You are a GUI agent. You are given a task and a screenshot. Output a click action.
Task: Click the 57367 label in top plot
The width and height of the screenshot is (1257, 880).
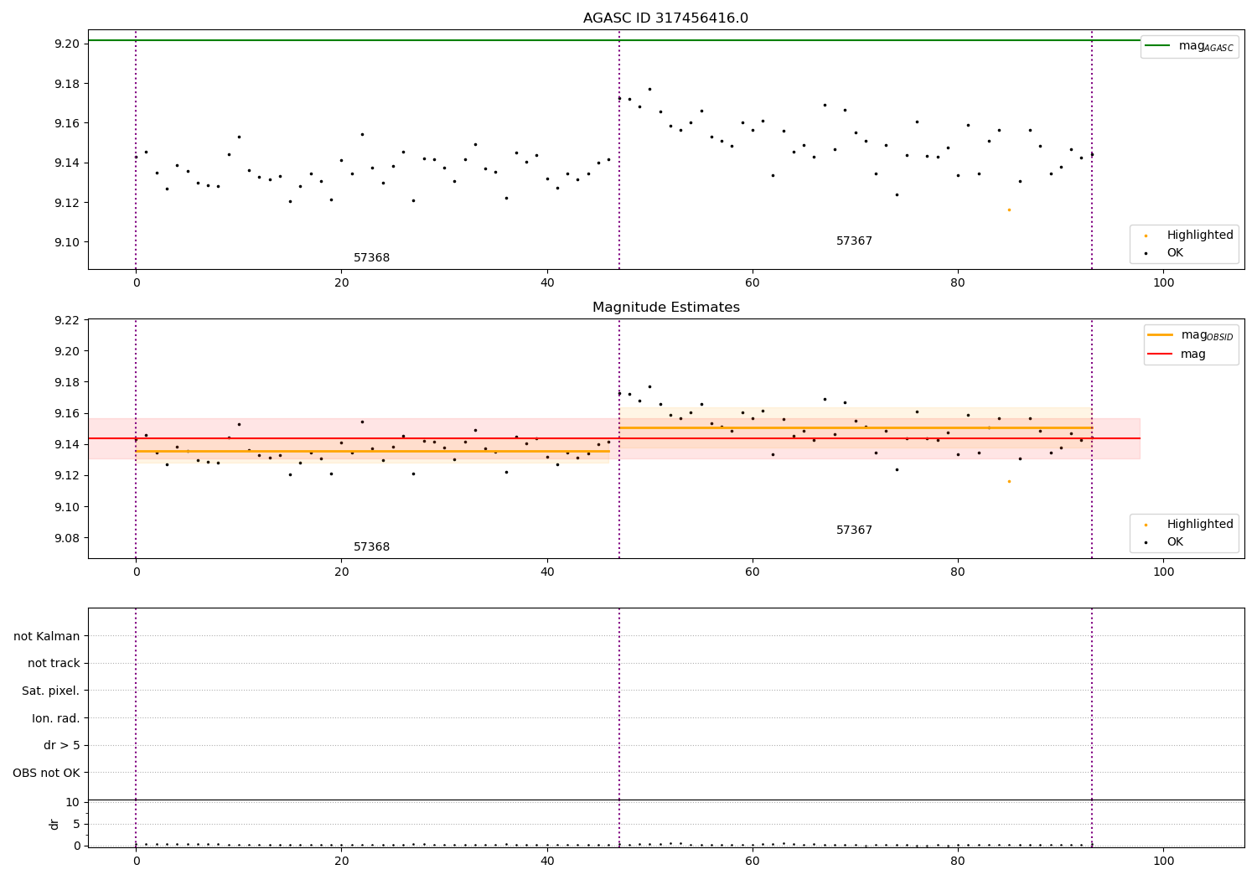(x=854, y=241)
